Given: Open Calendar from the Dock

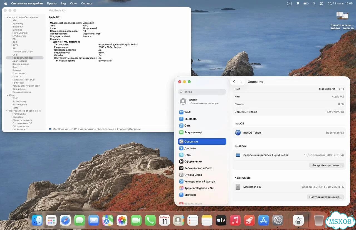Looking at the screenshot, I should 164,221.
